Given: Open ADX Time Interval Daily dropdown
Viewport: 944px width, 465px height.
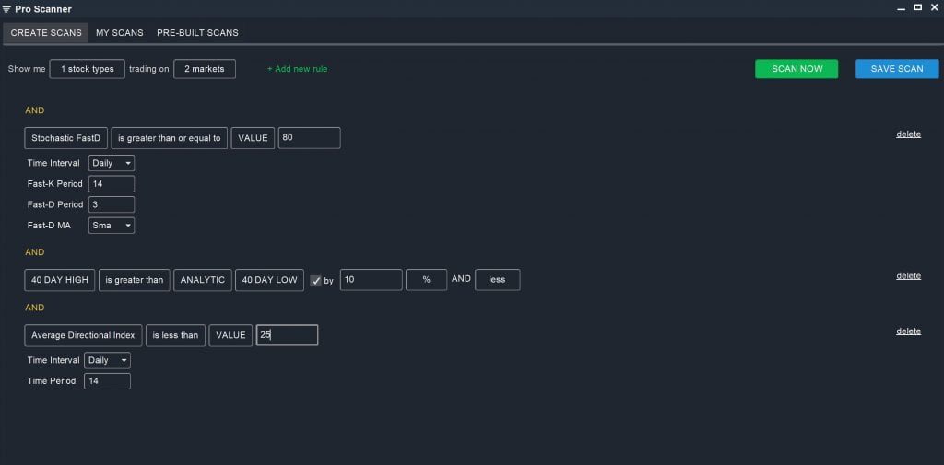Looking at the screenshot, I should (x=107, y=360).
